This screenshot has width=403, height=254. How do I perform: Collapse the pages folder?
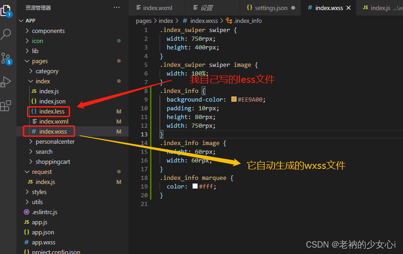click(x=27, y=61)
